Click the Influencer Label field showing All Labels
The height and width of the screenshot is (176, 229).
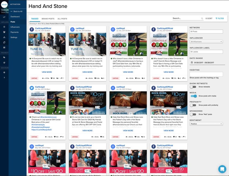[x=206, y=52]
